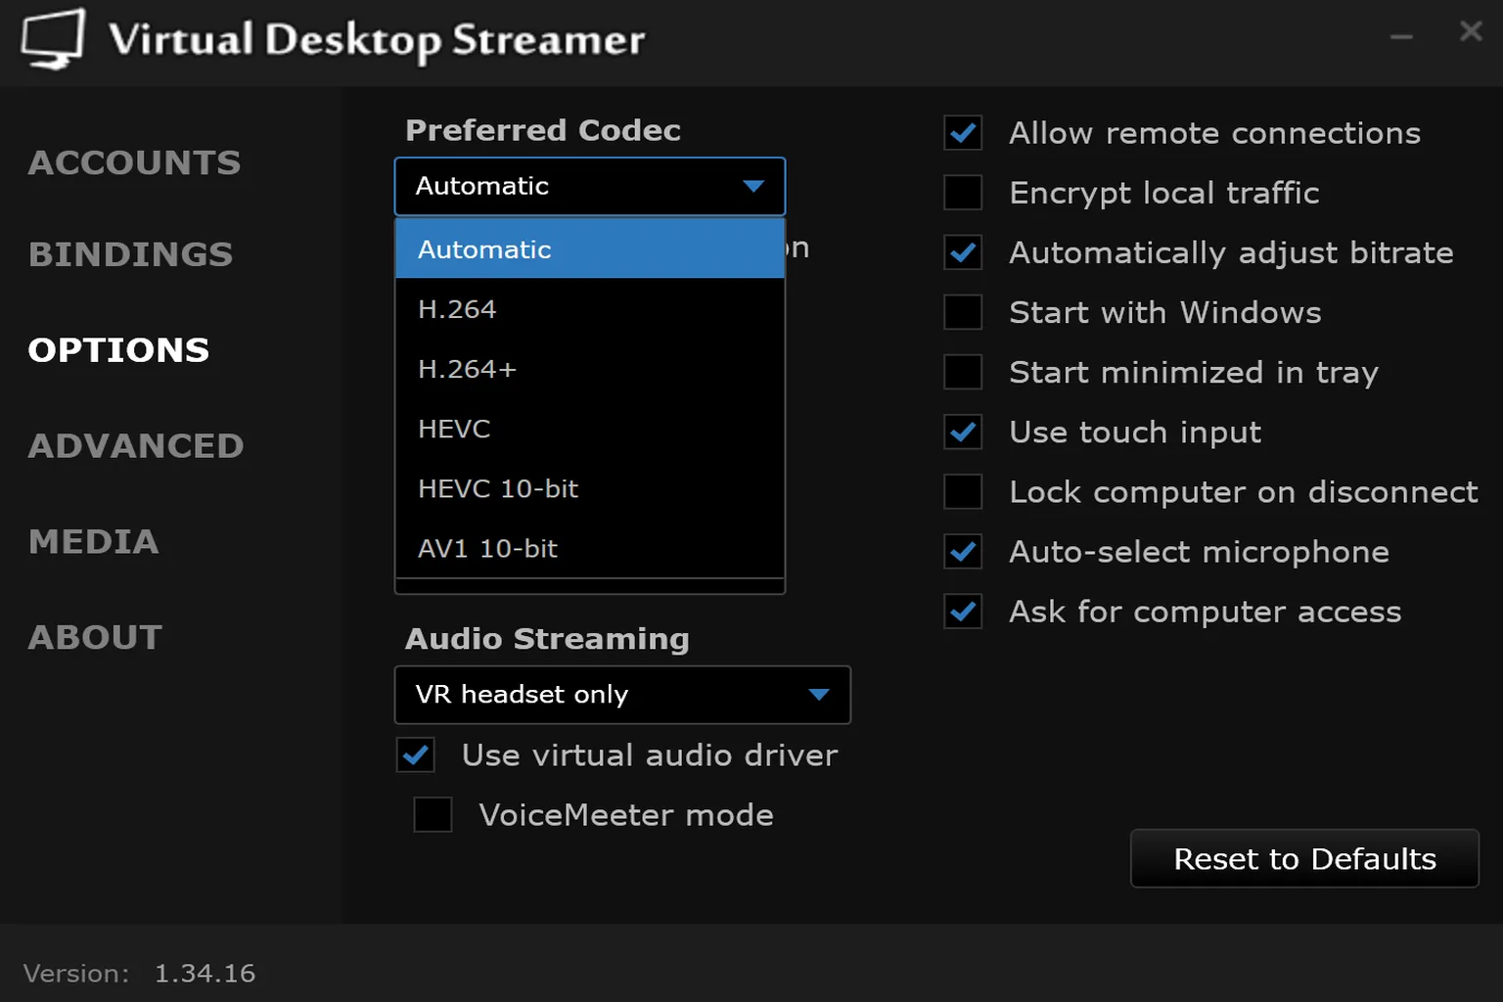Tick Lock computer on disconnect
1503x1002 pixels.
tap(963, 491)
